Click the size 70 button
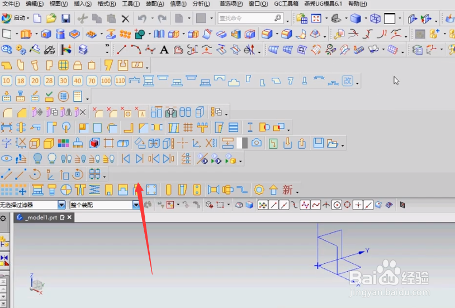 coord(92,80)
